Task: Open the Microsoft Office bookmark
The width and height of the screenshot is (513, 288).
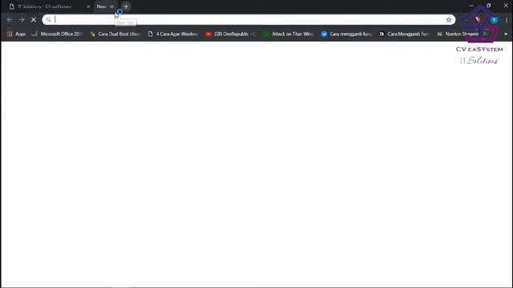Action: pos(57,34)
